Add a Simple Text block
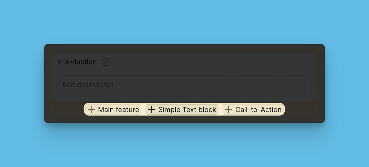Screen dimensions: 369x167 click(x=182, y=109)
